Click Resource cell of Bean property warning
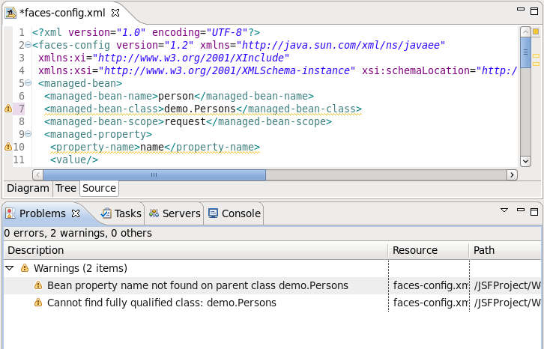 [x=429, y=285]
